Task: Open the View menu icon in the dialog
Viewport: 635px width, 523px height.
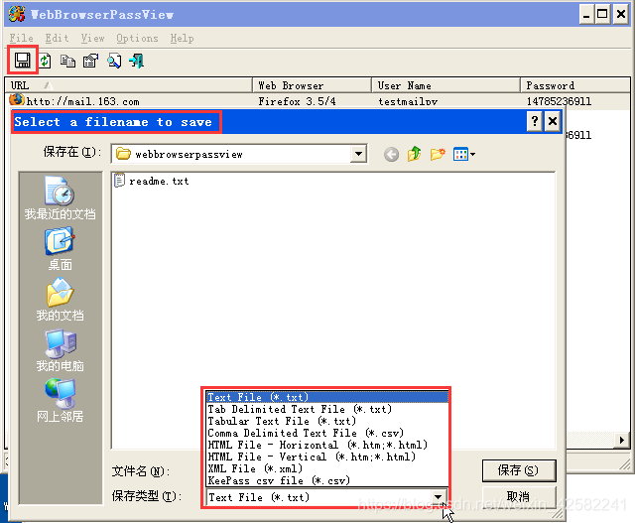Action: [x=464, y=154]
